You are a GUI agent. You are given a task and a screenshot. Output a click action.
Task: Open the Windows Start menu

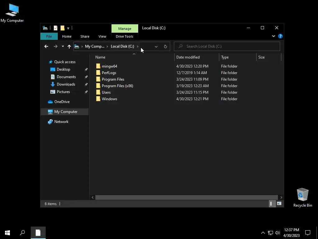pyautogui.click(x=7, y=233)
